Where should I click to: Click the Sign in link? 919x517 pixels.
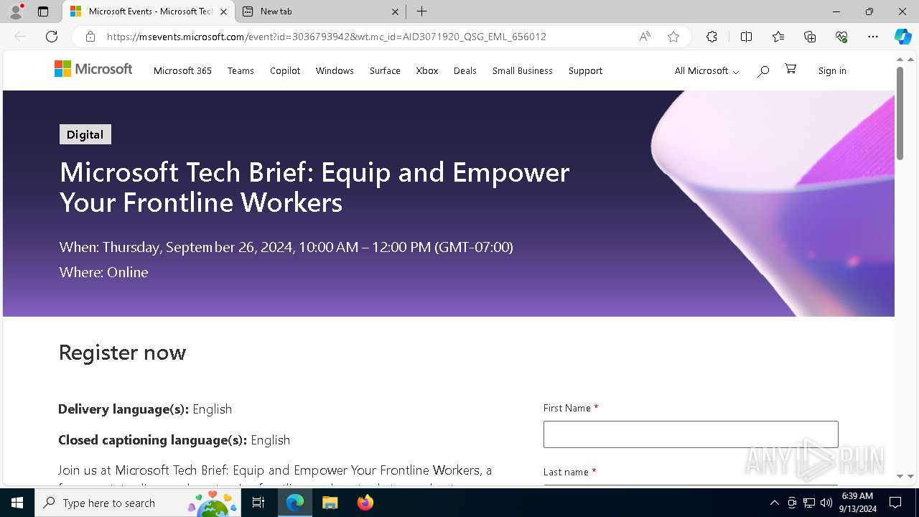click(832, 70)
